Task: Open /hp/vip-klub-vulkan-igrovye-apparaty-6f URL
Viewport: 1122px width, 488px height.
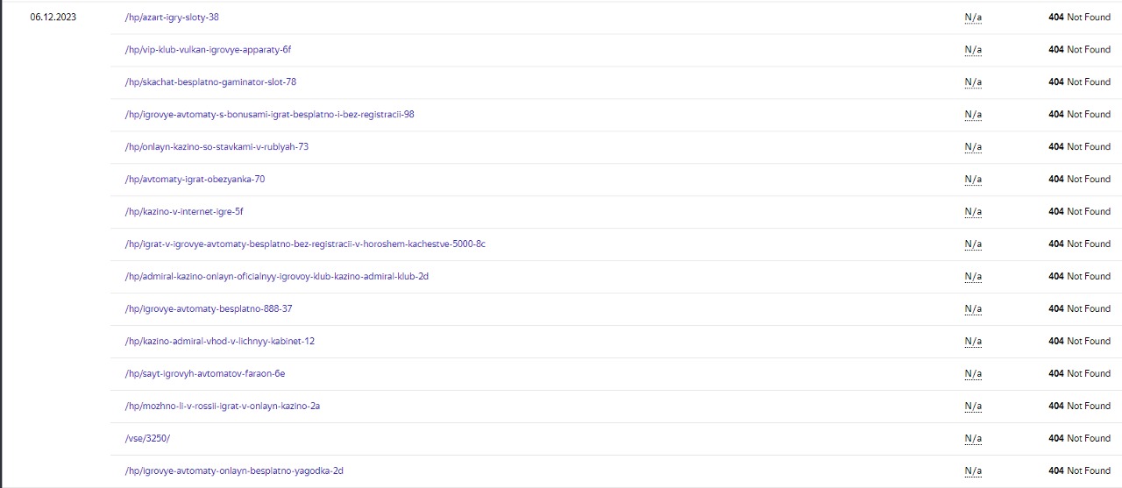Action: point(208,50)
